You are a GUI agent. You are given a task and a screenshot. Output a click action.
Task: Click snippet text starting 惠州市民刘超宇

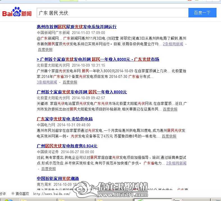coord(111,134)
